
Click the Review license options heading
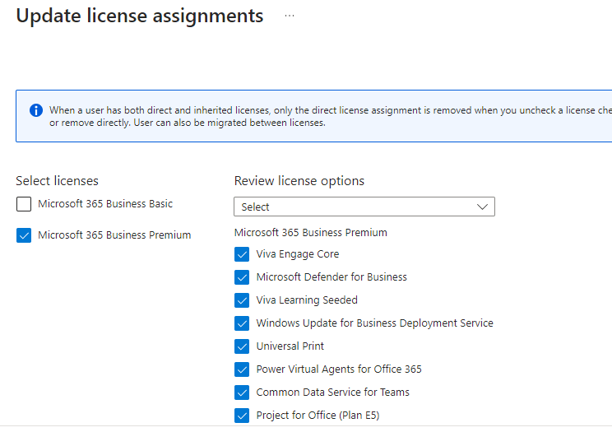[299, 181]
